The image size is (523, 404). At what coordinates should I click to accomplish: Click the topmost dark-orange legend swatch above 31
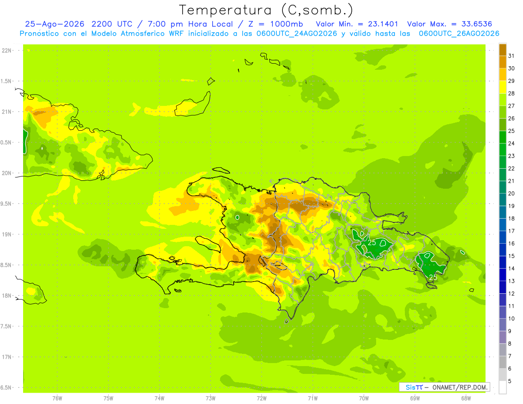click(503, 49)
